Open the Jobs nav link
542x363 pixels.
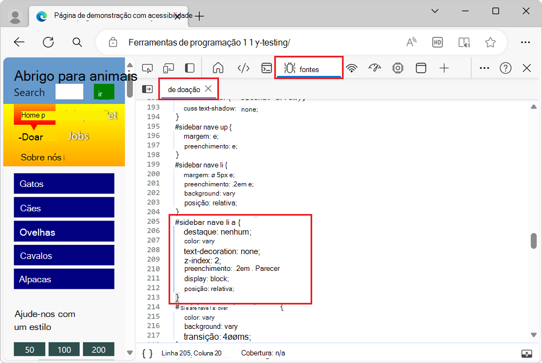[78, 136]
